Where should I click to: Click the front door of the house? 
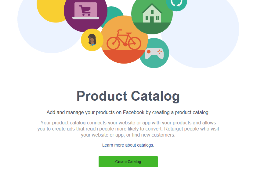152,19
